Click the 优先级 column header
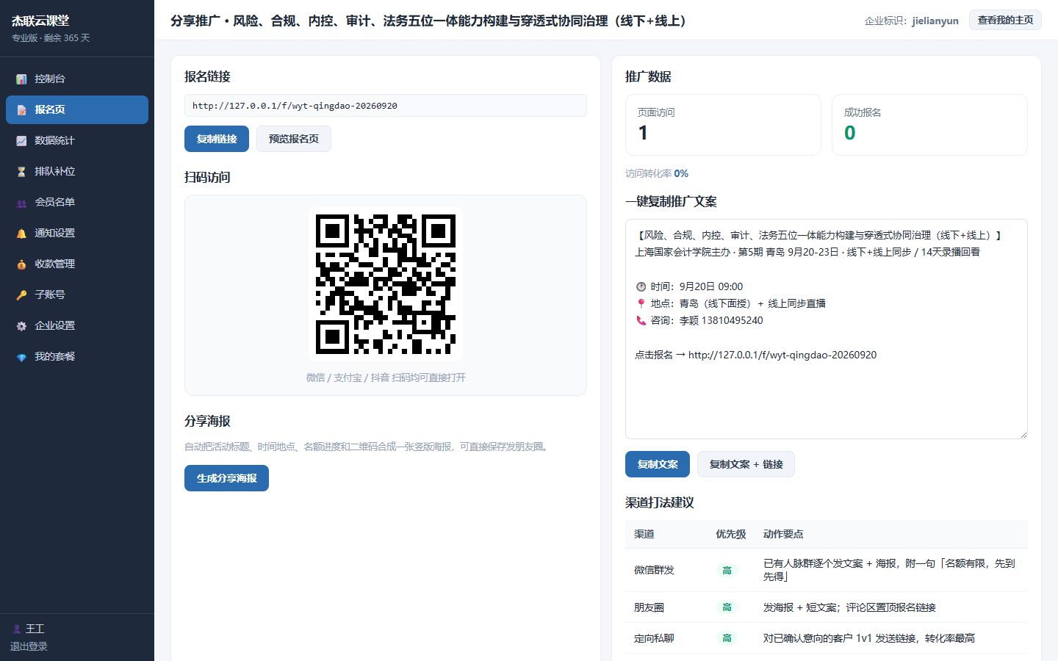This screenshot has width=1058, height=661. 731,534
